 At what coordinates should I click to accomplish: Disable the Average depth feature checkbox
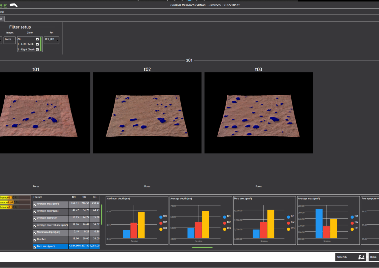click(35, 212)
